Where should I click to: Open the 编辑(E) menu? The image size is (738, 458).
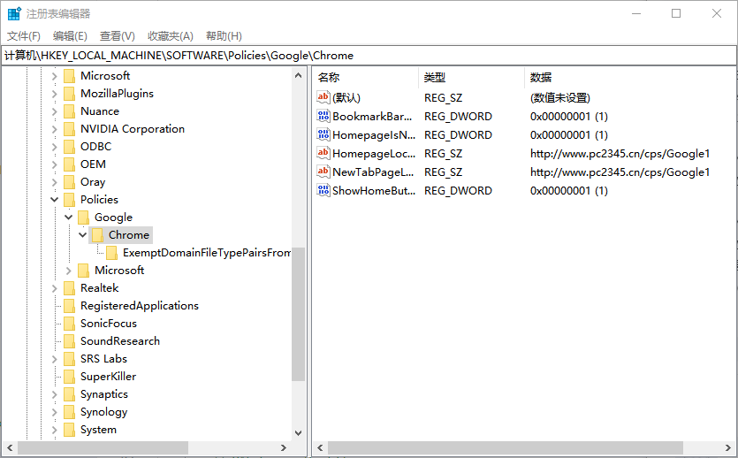[70, 36]
